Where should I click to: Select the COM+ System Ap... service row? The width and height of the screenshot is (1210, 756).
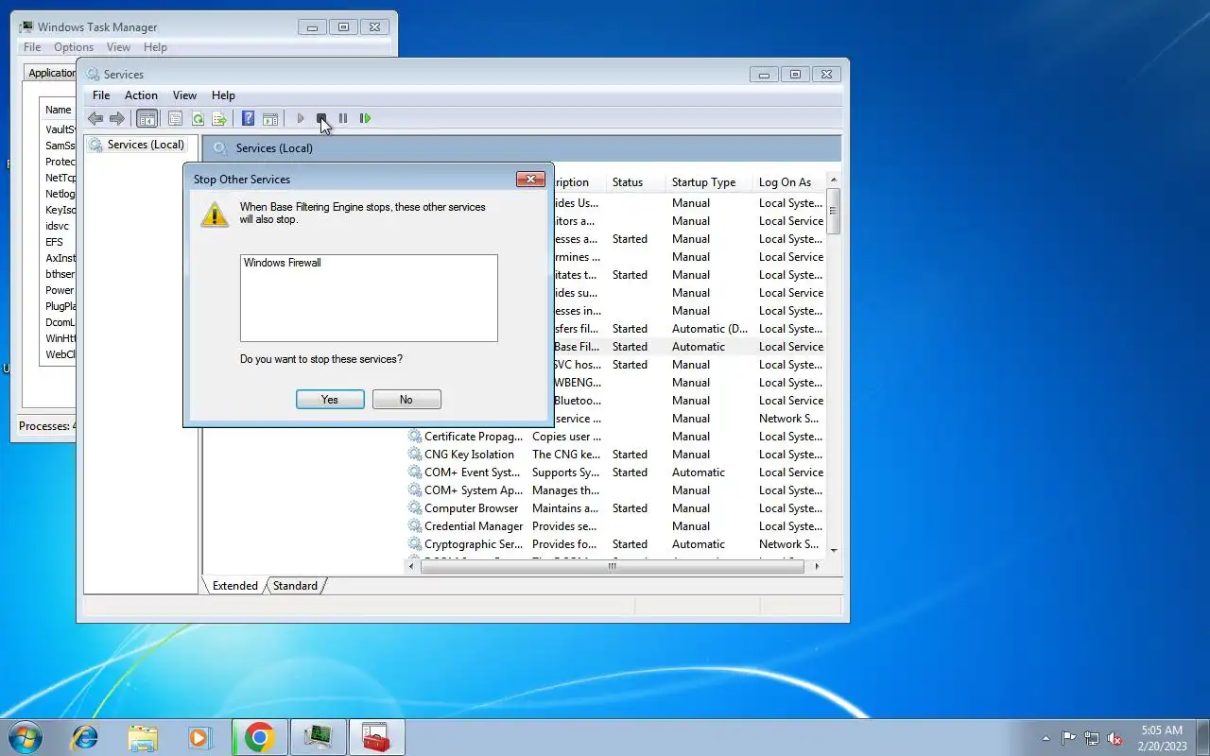click(614, 490)
